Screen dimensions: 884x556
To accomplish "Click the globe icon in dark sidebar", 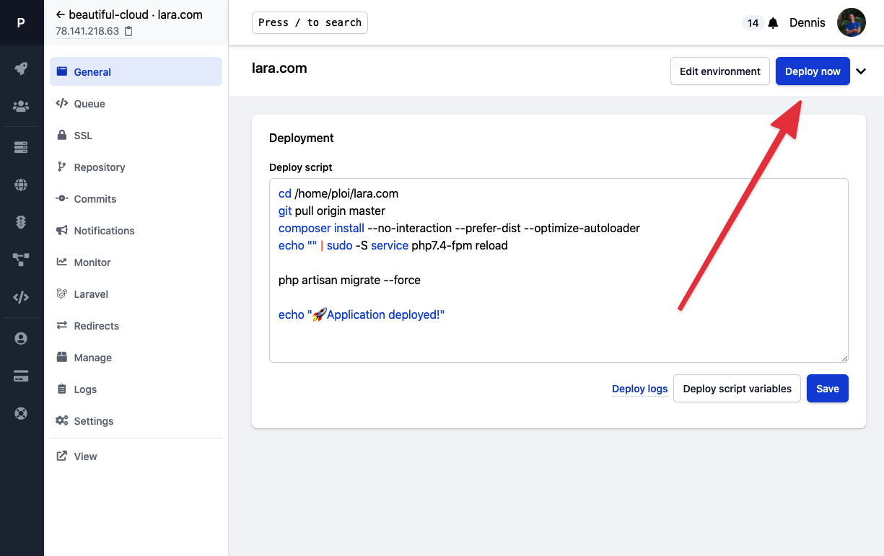I will pos(21,185).
